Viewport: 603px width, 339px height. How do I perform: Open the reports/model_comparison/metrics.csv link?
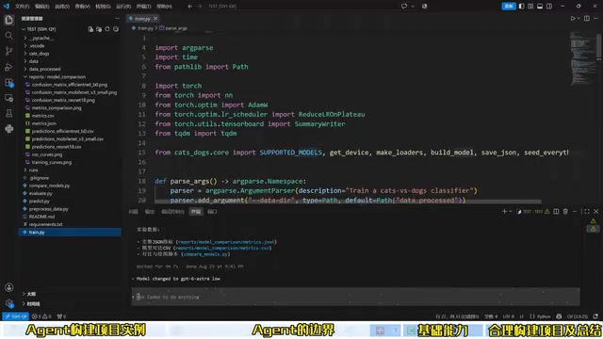tap(222, 249)
